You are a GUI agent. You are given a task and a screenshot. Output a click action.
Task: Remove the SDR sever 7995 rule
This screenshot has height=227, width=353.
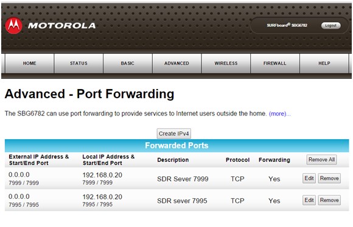click(329, 200)
